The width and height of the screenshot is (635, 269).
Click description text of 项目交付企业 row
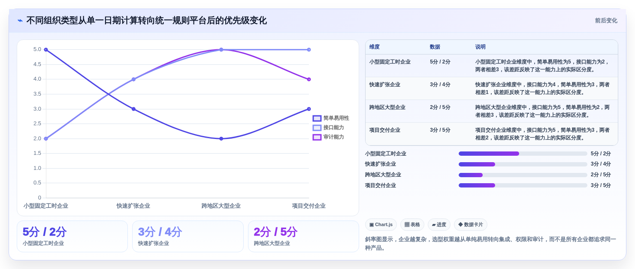[x=543, y=134]
